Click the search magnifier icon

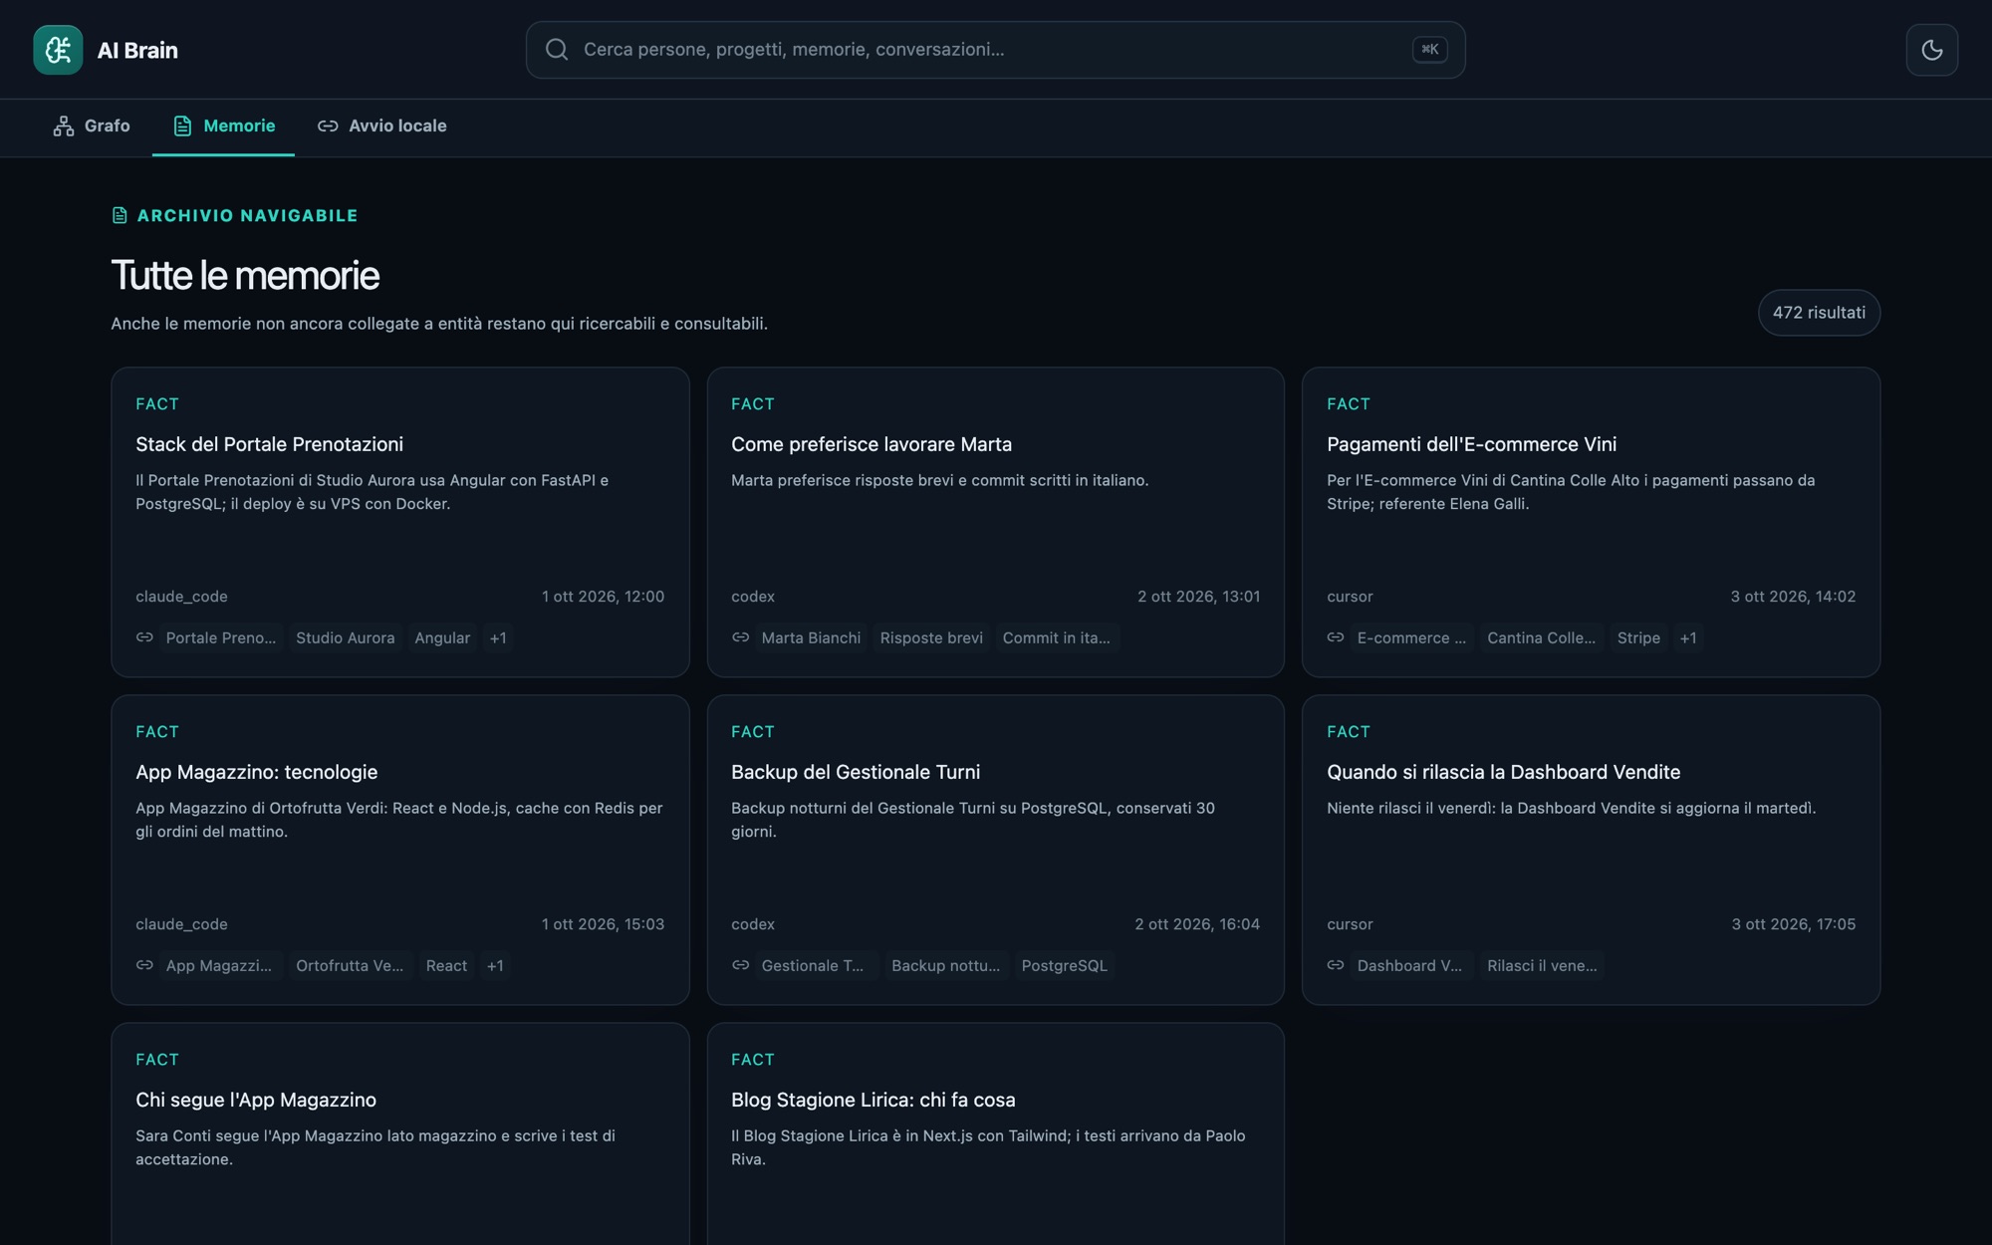tap(557, 50)
